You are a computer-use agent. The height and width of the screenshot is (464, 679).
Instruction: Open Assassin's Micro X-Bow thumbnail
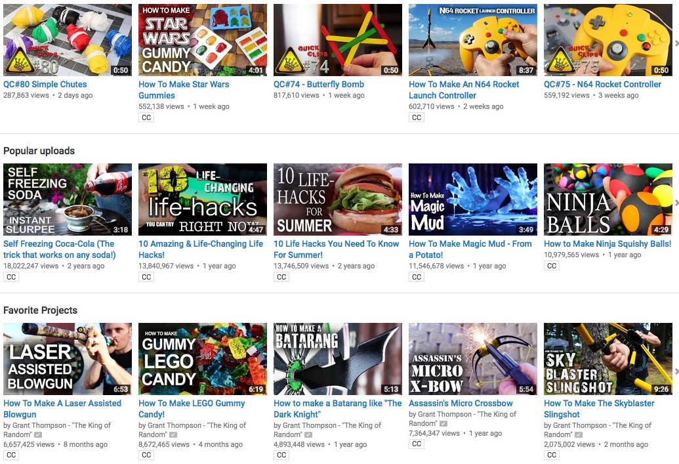473,359
